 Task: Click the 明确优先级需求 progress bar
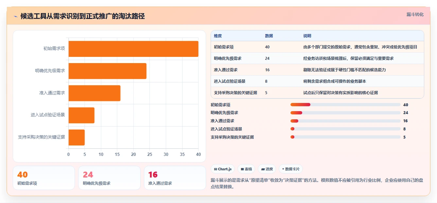click(x=345, y=113)
